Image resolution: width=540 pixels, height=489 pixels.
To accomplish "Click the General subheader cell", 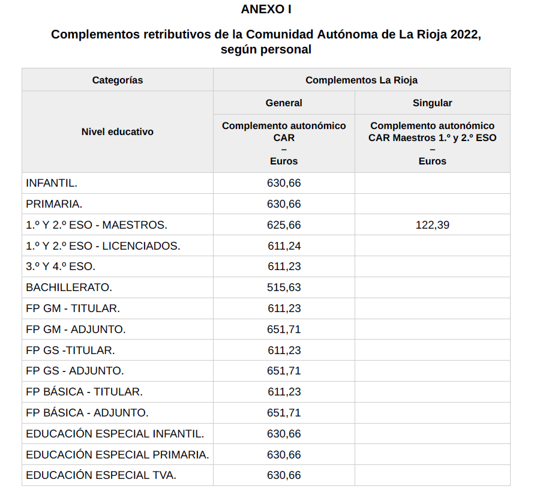I will coord(284,103).
